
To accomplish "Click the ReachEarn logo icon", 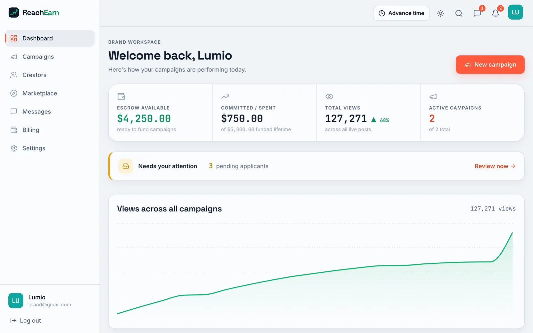I will point(14,13).
